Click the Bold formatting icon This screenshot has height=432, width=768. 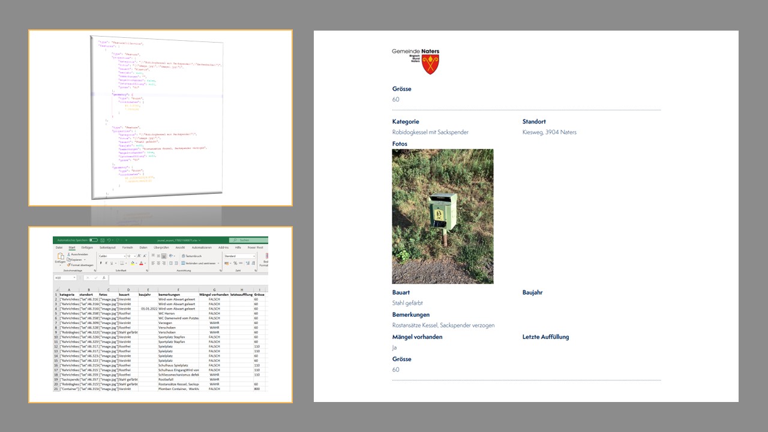101,263
